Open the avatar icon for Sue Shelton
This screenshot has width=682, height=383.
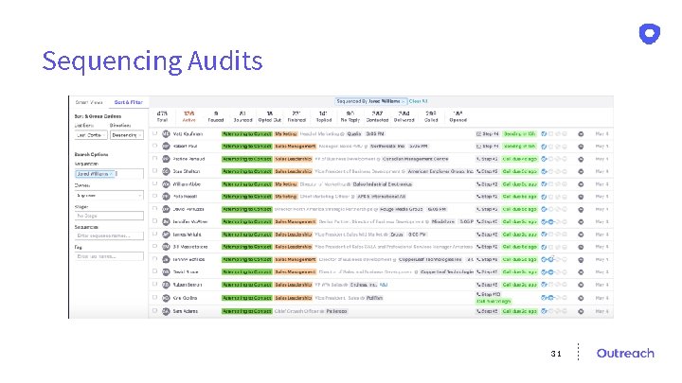pos(166,171)
